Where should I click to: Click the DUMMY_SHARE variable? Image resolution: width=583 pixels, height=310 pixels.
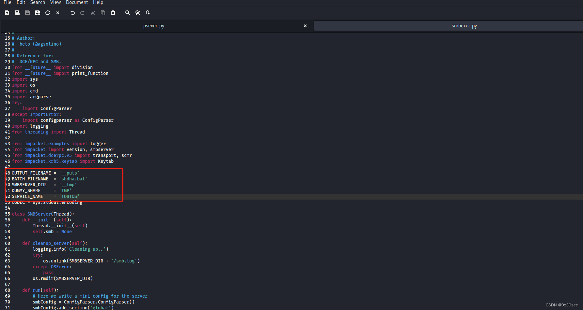[26, 190]
